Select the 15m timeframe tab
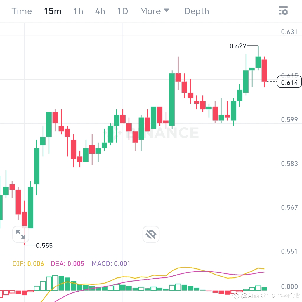302x302 pixels. pyautogui.click(x=53, y=11)
